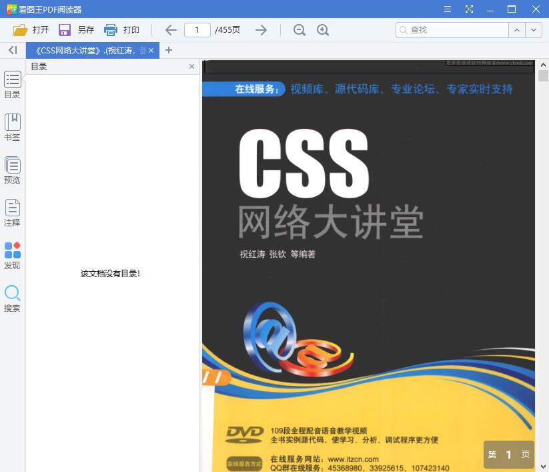Toggle fullscreen mode icon in title bar
The height and width of the screenshot is (472, 549).
click(469, 9)
